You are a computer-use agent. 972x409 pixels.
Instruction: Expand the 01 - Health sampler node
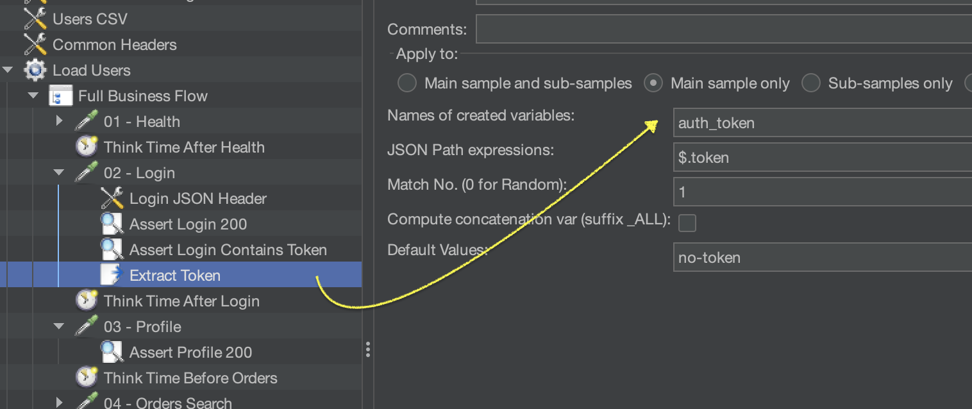click(x=59, y=121)
